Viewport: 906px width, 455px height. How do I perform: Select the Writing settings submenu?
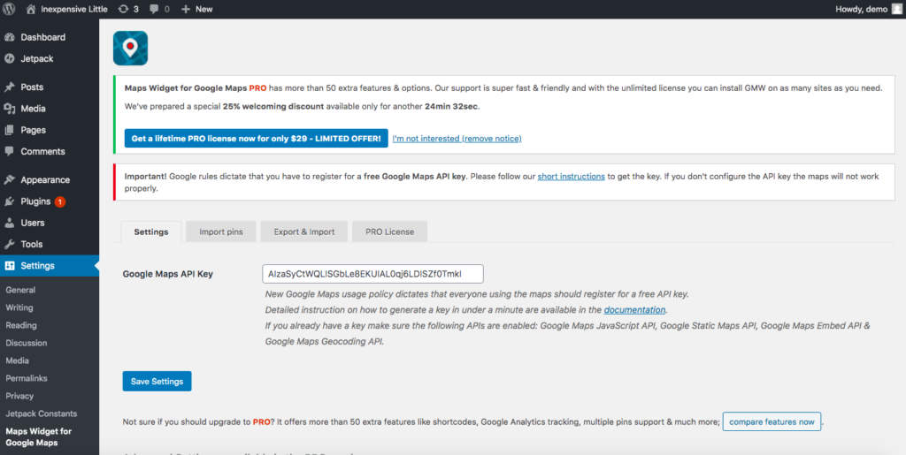click(x=19, y=308)
